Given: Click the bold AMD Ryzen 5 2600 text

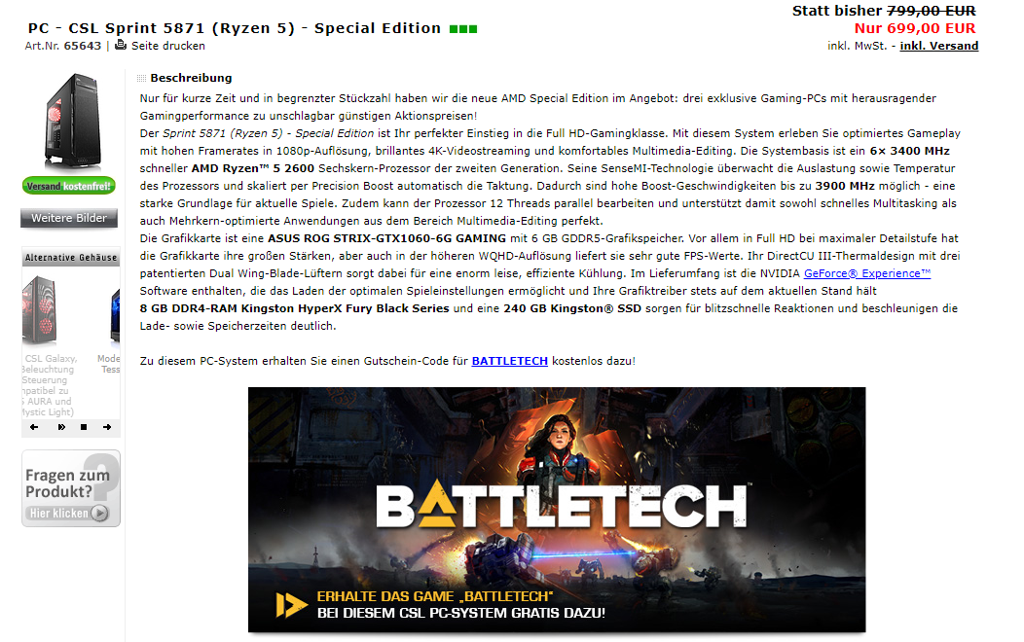Looking at the screenshot, I should tap(253, 168).
